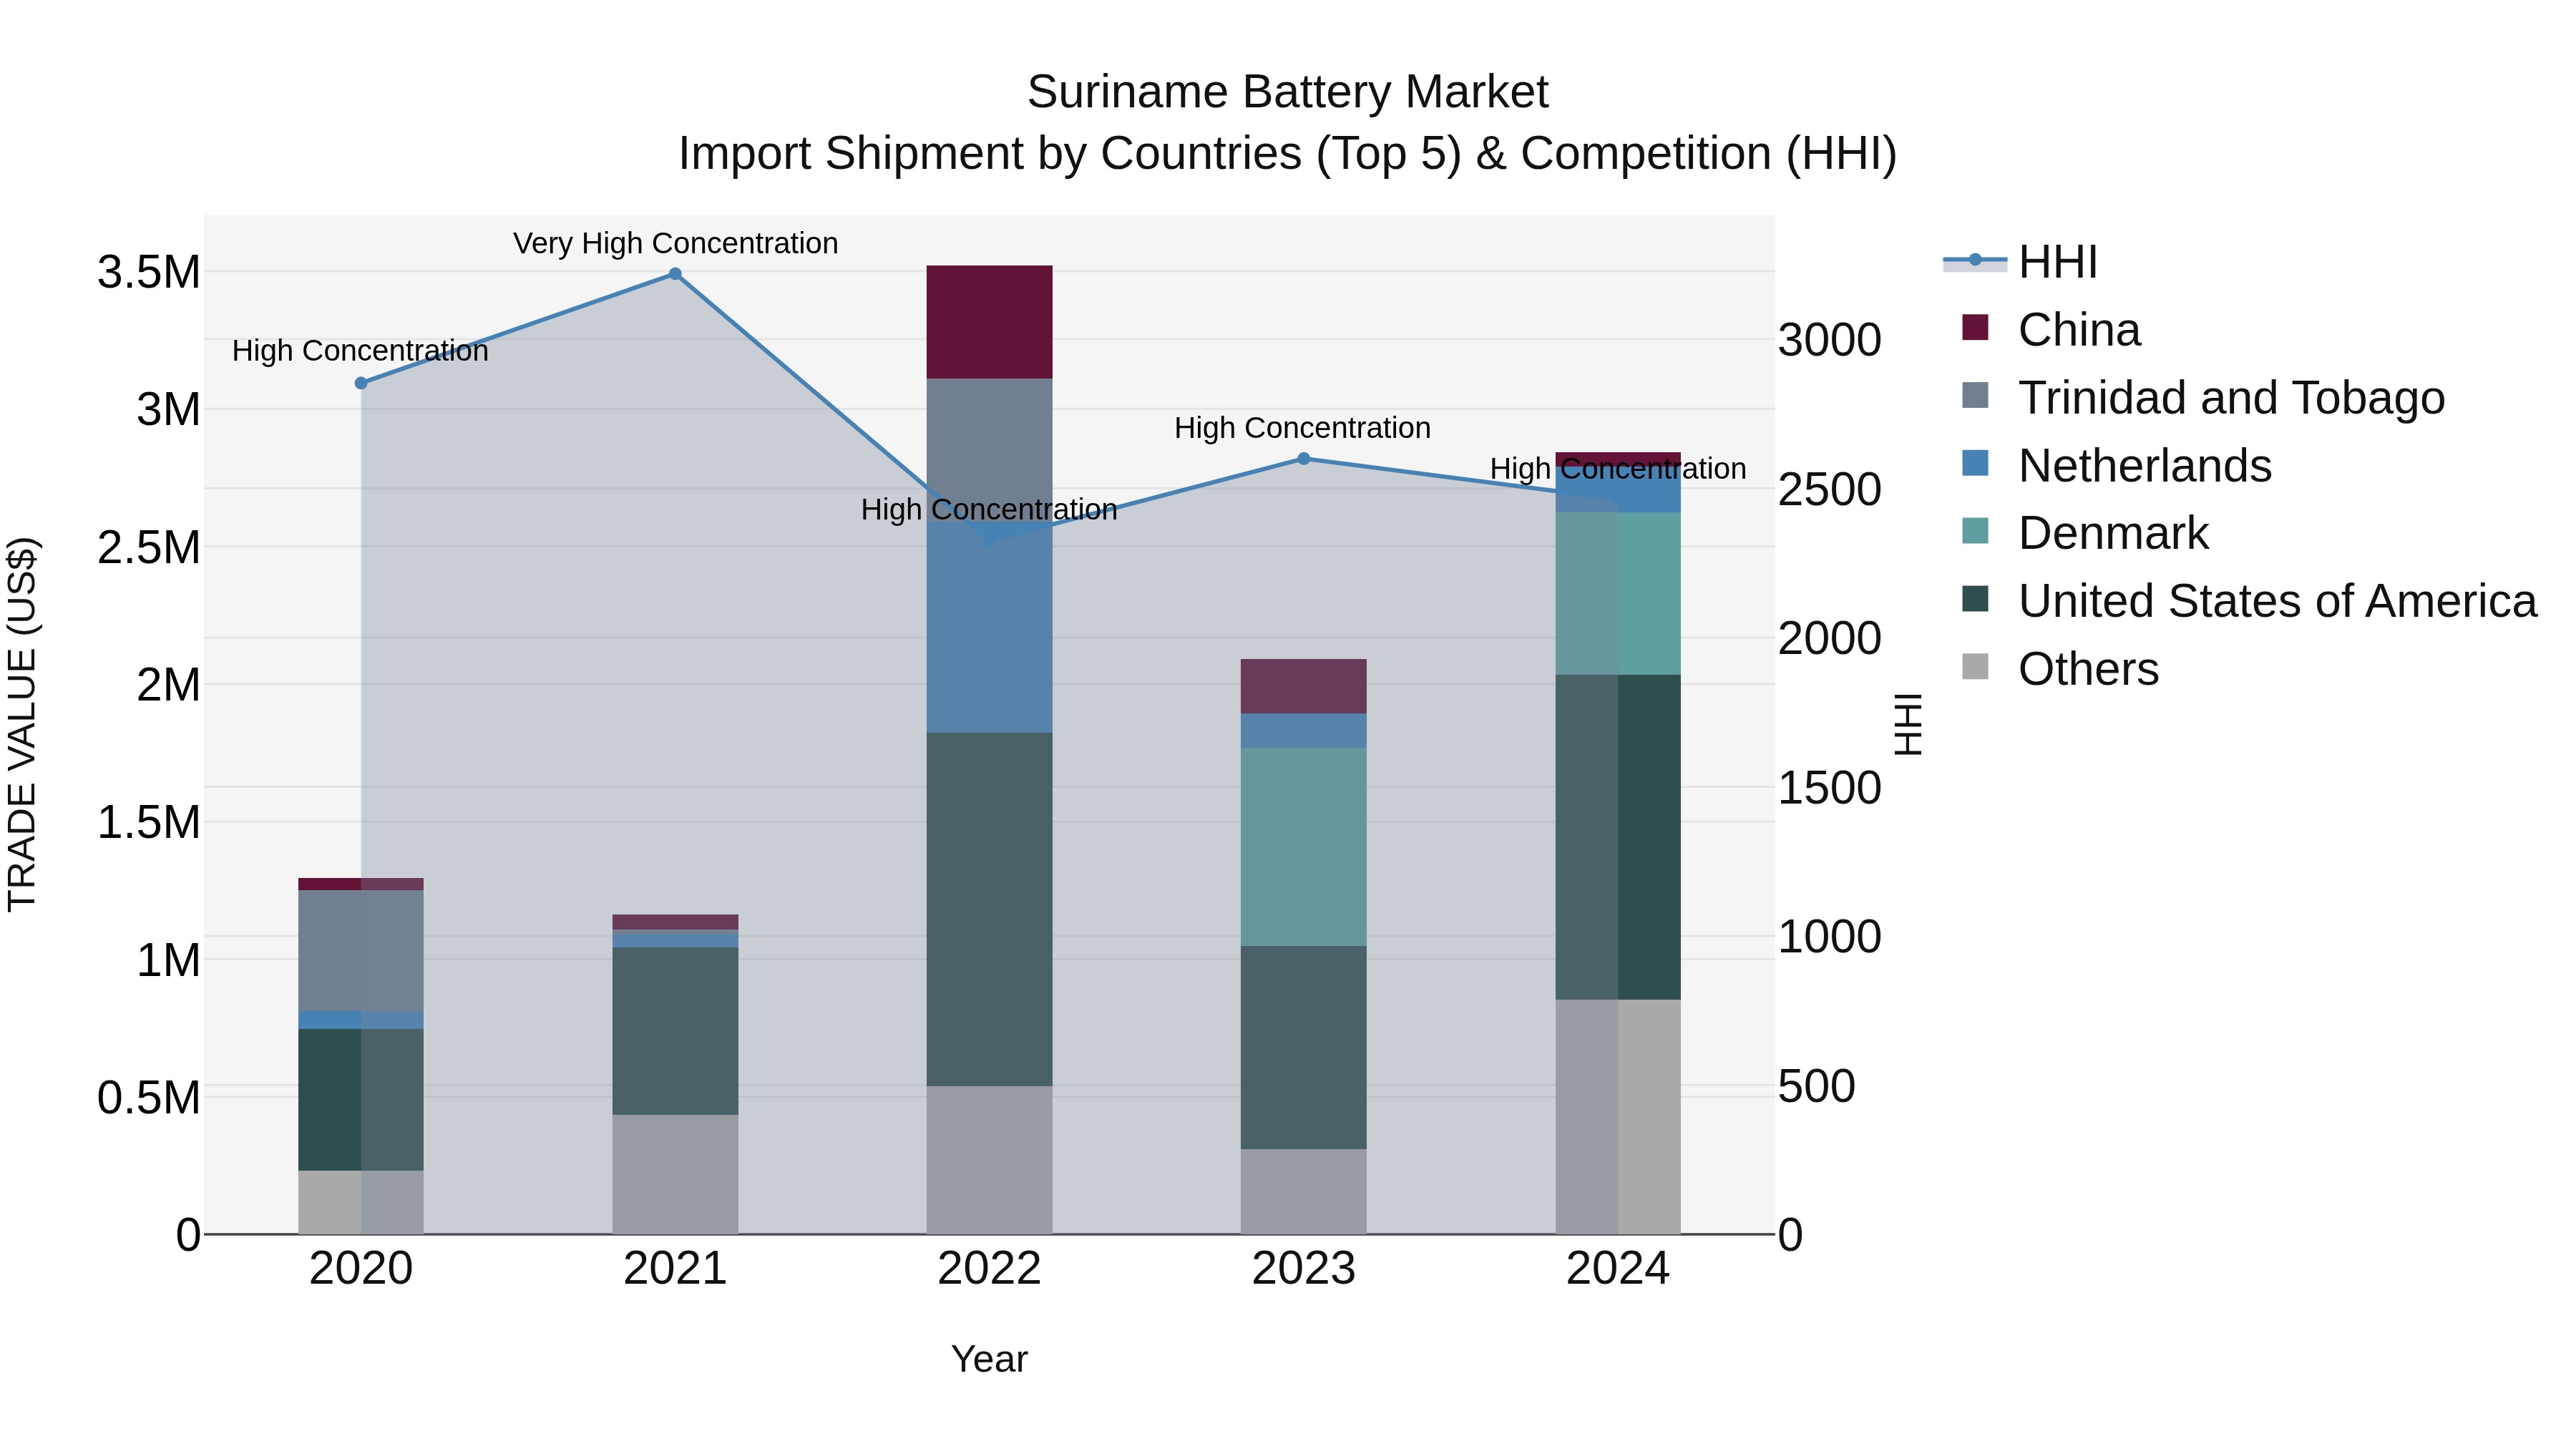
Task: Click the United States segment of 2021 bar
Action: click(x=675, y=1031)
